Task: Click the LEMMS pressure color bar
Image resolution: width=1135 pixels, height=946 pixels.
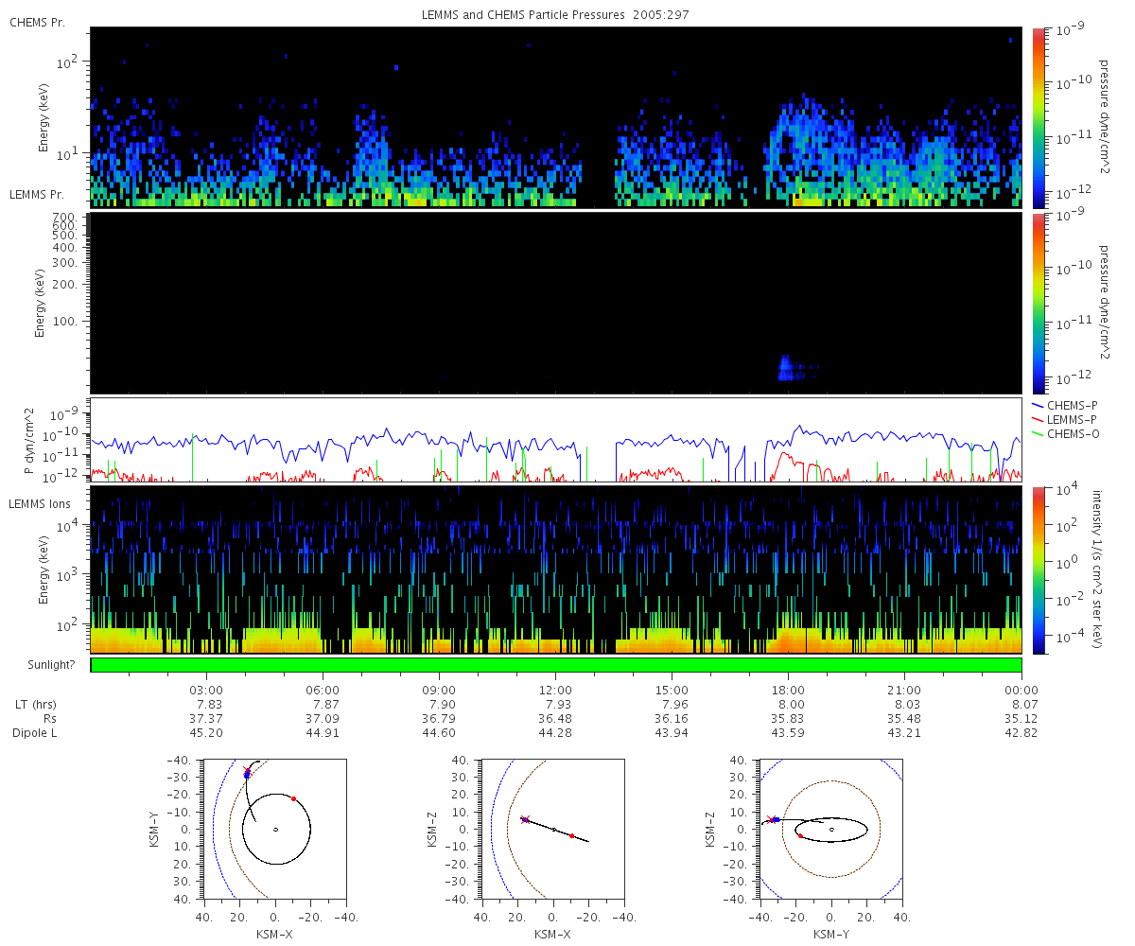Action: click(1039, 303)
